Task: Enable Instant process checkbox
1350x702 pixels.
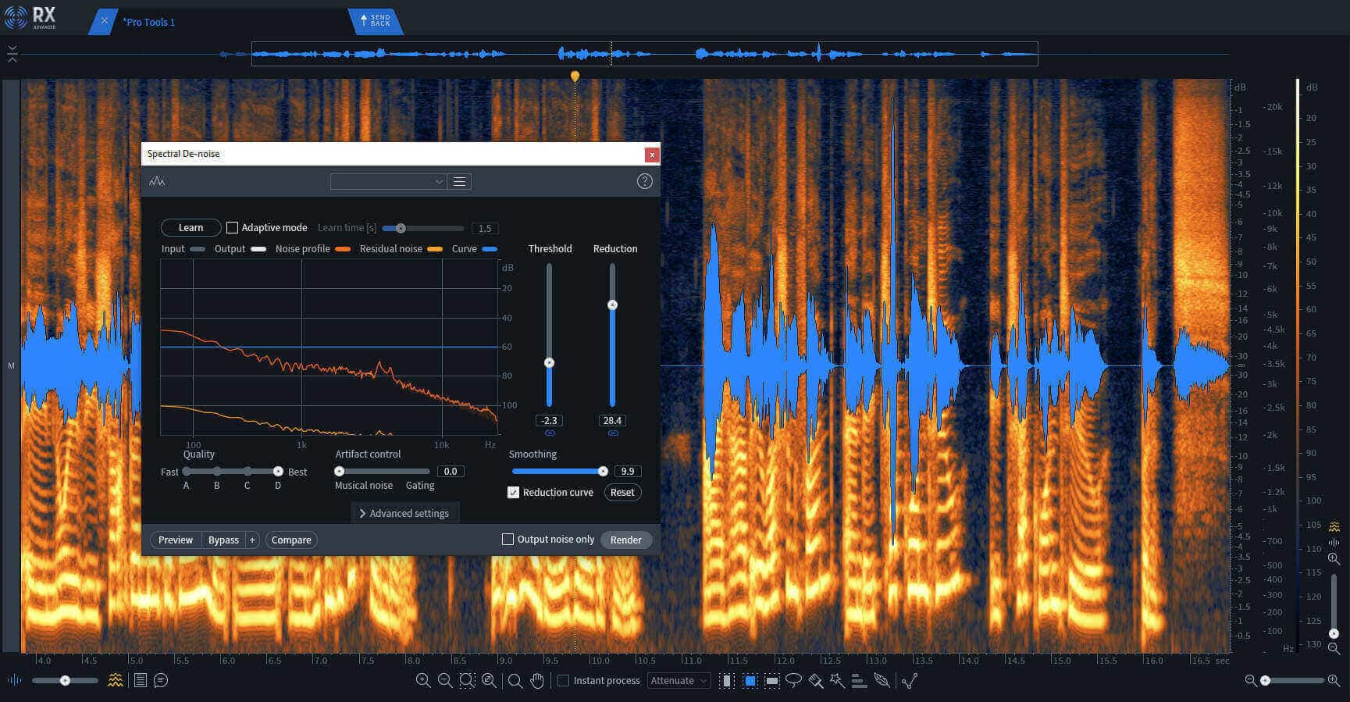Action: pos(563,680)
